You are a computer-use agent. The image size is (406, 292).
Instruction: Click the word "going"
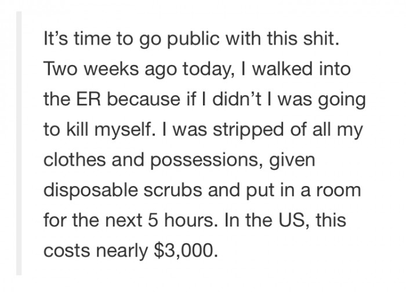click(x=342, y=100)
